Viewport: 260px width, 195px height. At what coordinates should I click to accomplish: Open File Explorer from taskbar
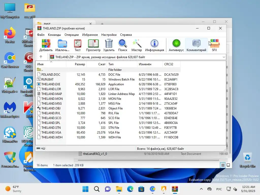point(119,189)
